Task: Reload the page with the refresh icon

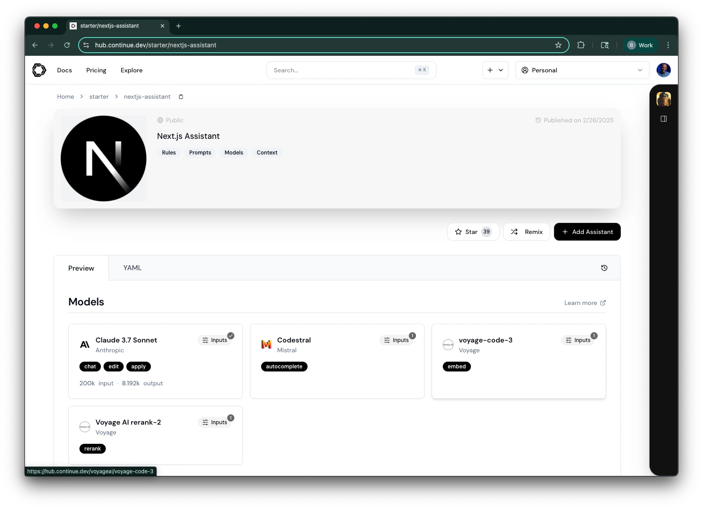Action: [67, 45]
